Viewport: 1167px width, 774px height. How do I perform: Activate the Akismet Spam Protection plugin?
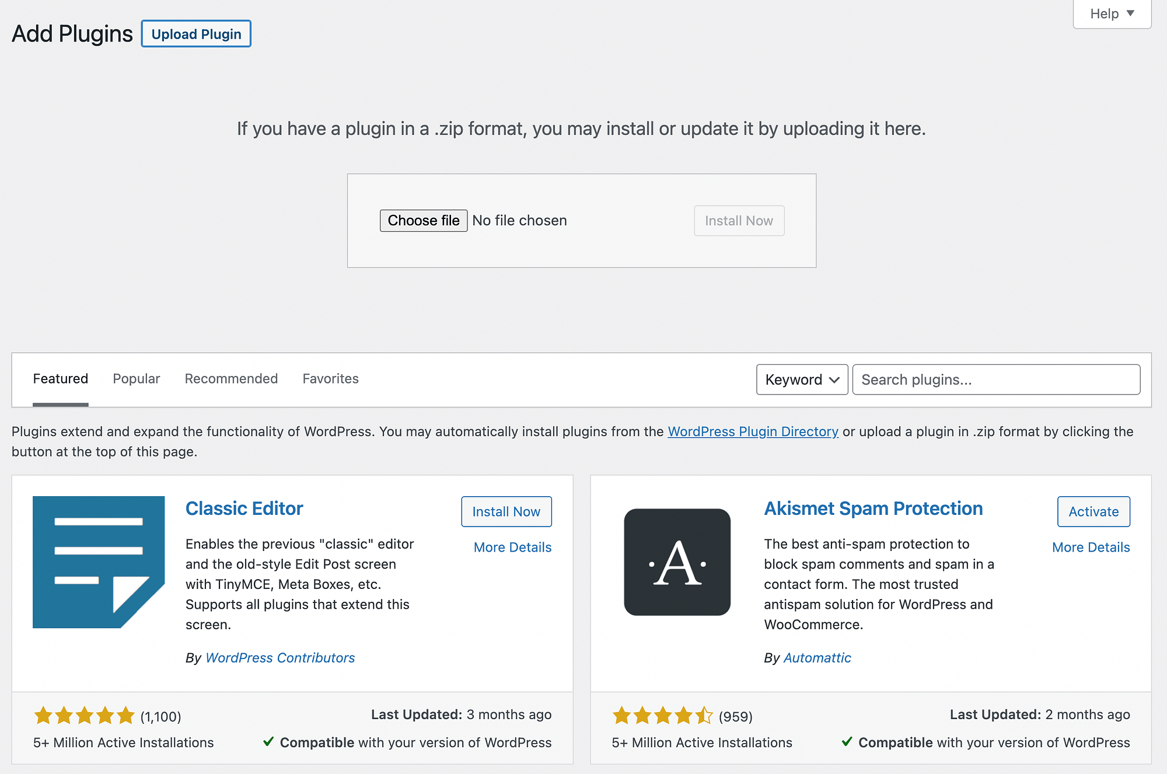point(1094,511)
